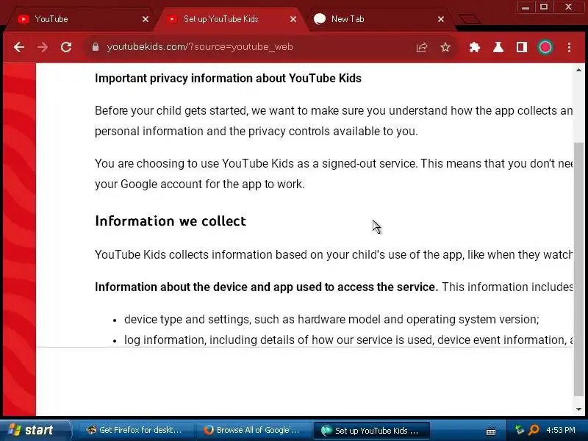Click the network tray icon

click(x=519, y=430)
